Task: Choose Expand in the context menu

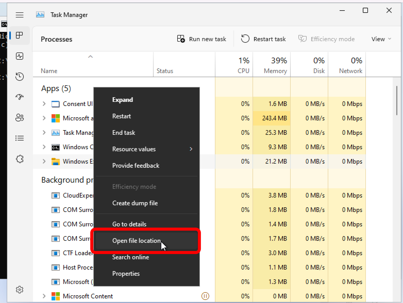Action: coord(146,100)
